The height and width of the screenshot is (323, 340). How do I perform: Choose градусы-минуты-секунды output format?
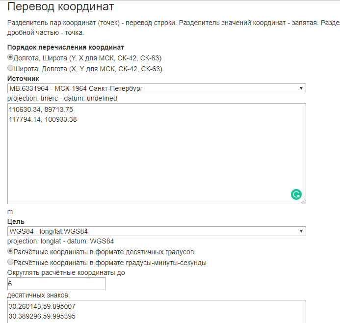pos(11,263)
